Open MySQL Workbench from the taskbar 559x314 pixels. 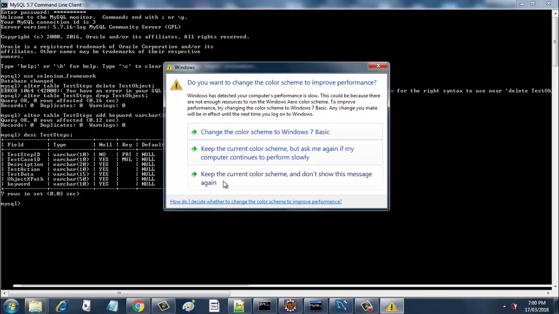coord(341,306)
